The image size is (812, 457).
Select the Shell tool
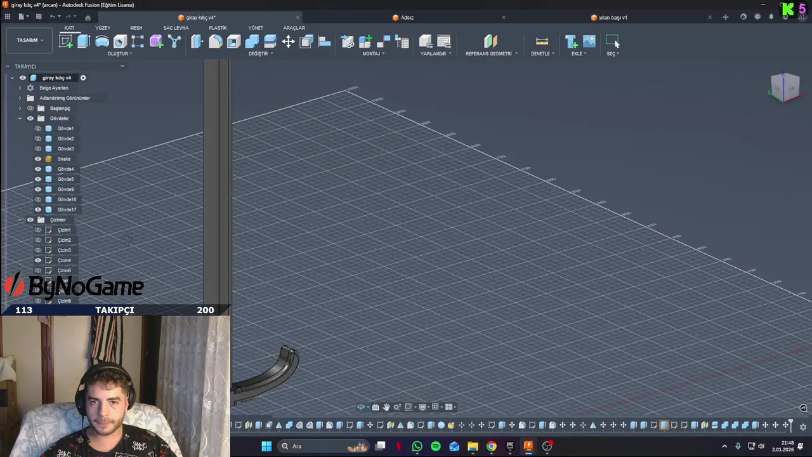click(233, 42)
